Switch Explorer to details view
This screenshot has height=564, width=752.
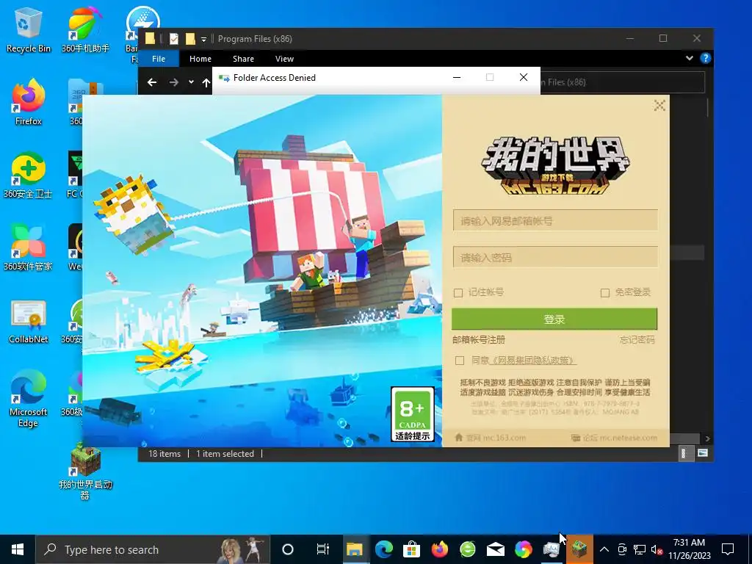pyautogui.click(x=684, y=454)
